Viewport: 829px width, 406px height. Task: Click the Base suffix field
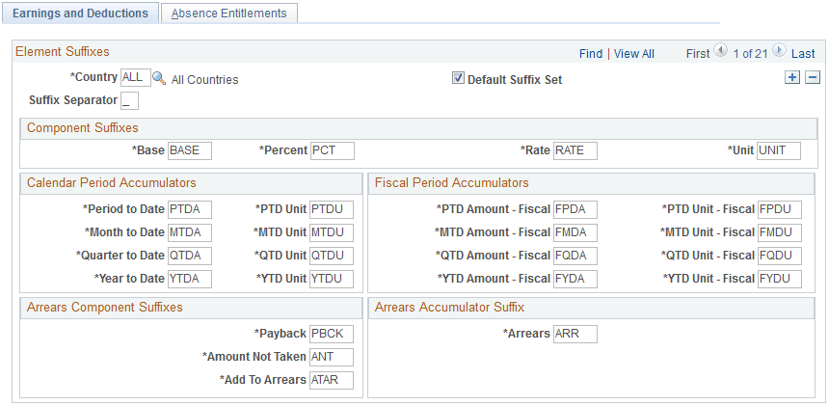(x=189, y=150)
